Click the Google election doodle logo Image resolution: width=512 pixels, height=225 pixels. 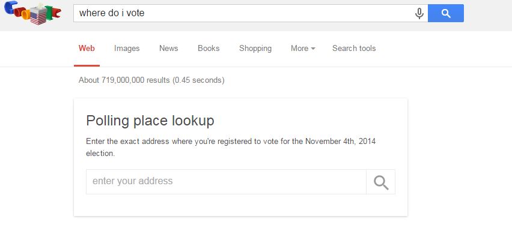(32, 13)
